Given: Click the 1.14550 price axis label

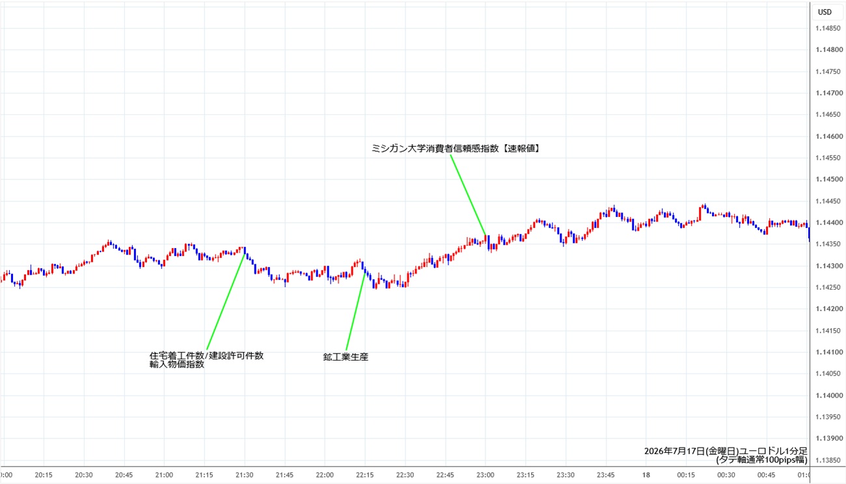Looking at the screenshot, I should 827,158.
